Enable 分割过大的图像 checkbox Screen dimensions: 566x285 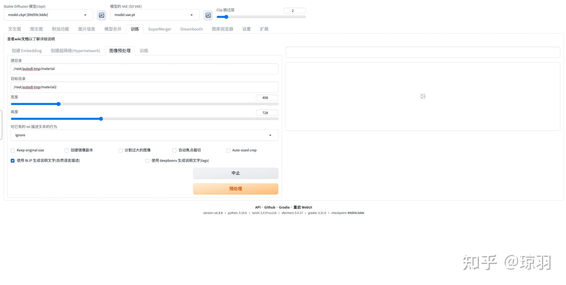click(x=121, y=150)
